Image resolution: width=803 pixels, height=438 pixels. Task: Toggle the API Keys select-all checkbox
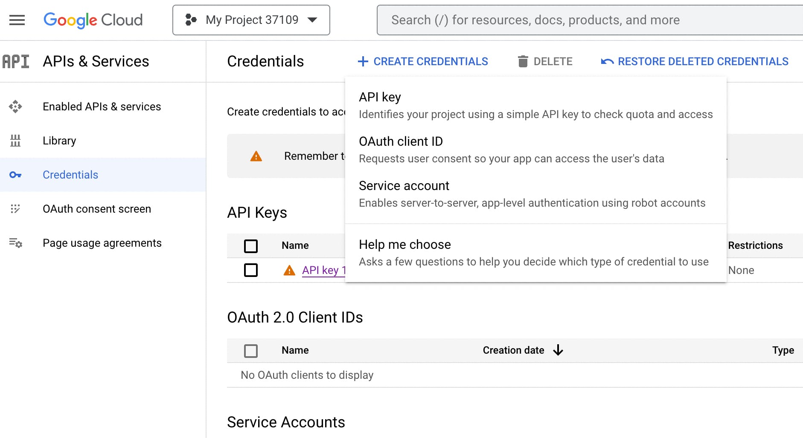[x=251, y=246]
